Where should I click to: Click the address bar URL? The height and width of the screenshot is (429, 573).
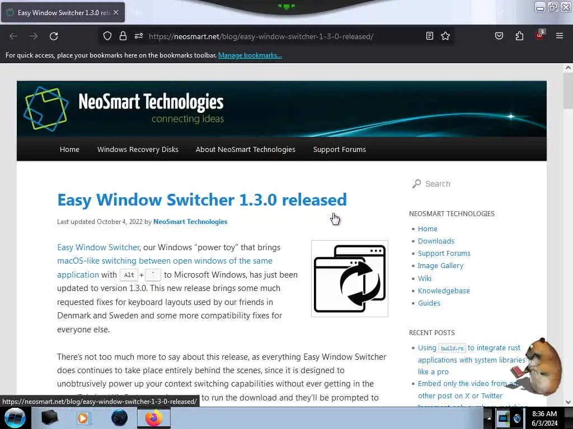pyautogui.click(x=261, y=36)
